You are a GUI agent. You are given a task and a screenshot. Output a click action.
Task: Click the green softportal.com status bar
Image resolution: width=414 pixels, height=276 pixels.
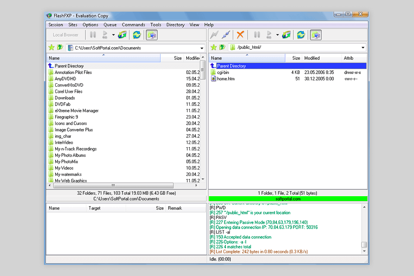pyautogui.click(x=288, y=199)
